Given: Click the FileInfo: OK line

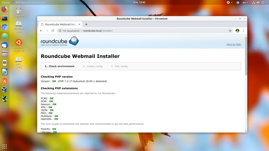Looking at the screenshot, I should point(48,129).
